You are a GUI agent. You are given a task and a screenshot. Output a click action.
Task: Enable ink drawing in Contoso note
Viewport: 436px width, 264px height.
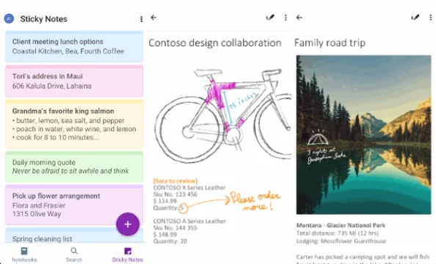[270, 18]
